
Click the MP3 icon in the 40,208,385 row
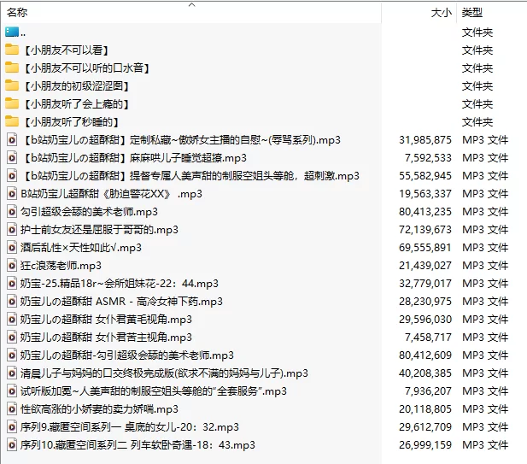pyautogui.click(x=12, y=373)
